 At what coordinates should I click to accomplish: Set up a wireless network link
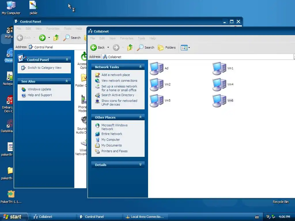pyautogui.click(x=119, y=88)
